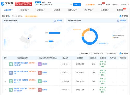Select the 查关系 search tab
The height and width of the screenshot is (95, 130).
pyautogui.click(x=49, y=2)
